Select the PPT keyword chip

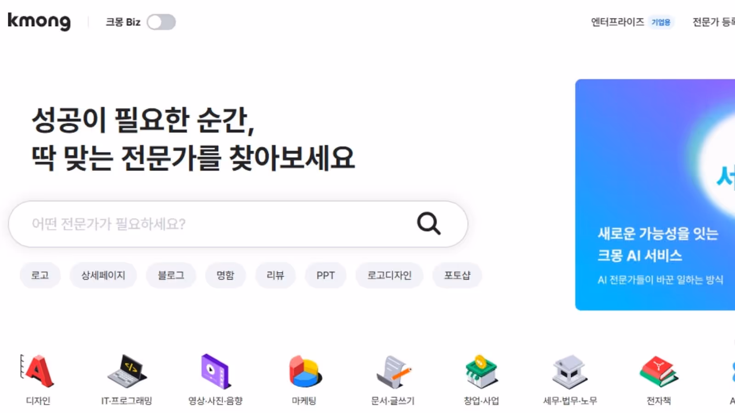click(x=326, y=275)
